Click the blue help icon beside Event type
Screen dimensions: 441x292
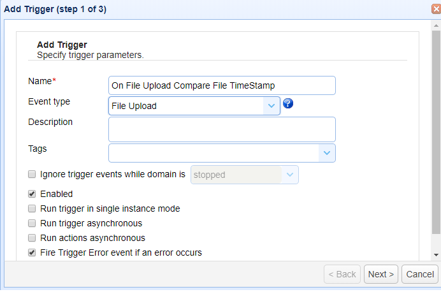tap(288, 104)
